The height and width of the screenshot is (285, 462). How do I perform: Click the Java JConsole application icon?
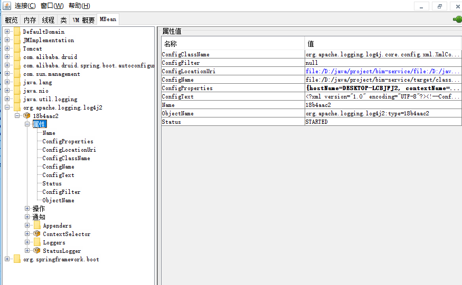coord(6,5)
